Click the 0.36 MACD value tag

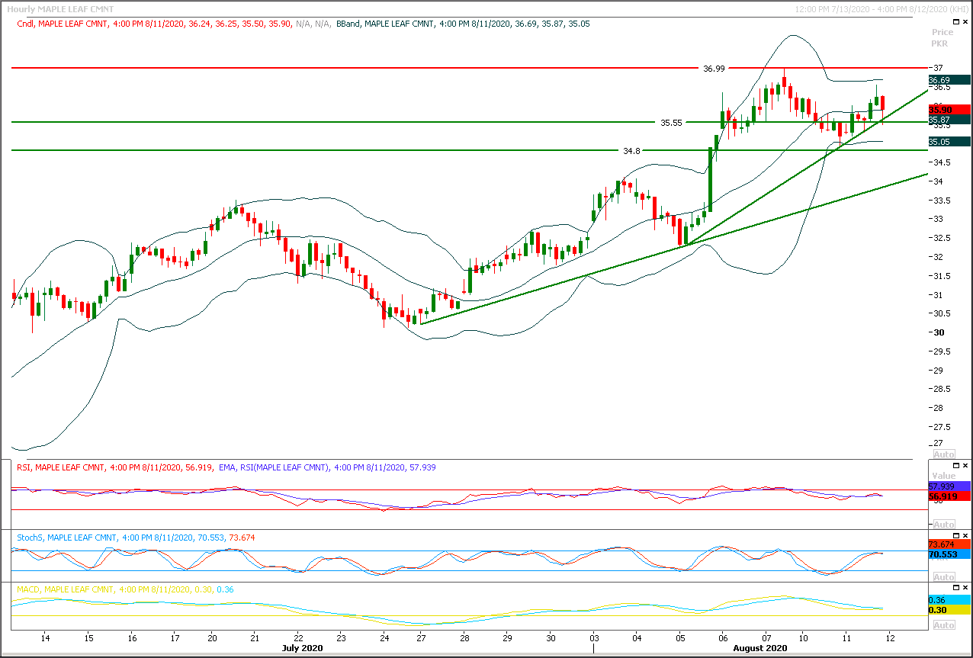pyautogui.click(x=949, y=600)
